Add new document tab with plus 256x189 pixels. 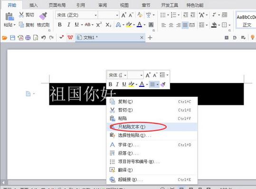150,38
